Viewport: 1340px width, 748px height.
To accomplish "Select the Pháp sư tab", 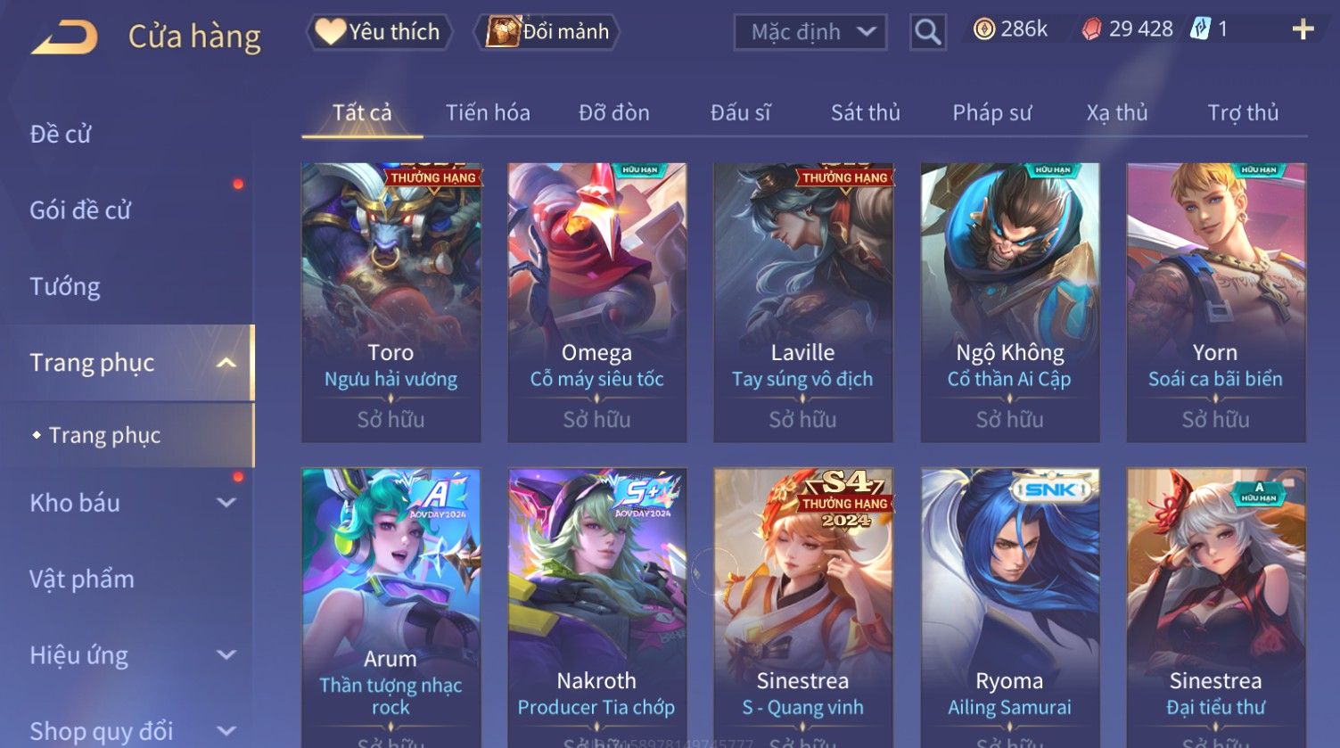I will 991,113.
